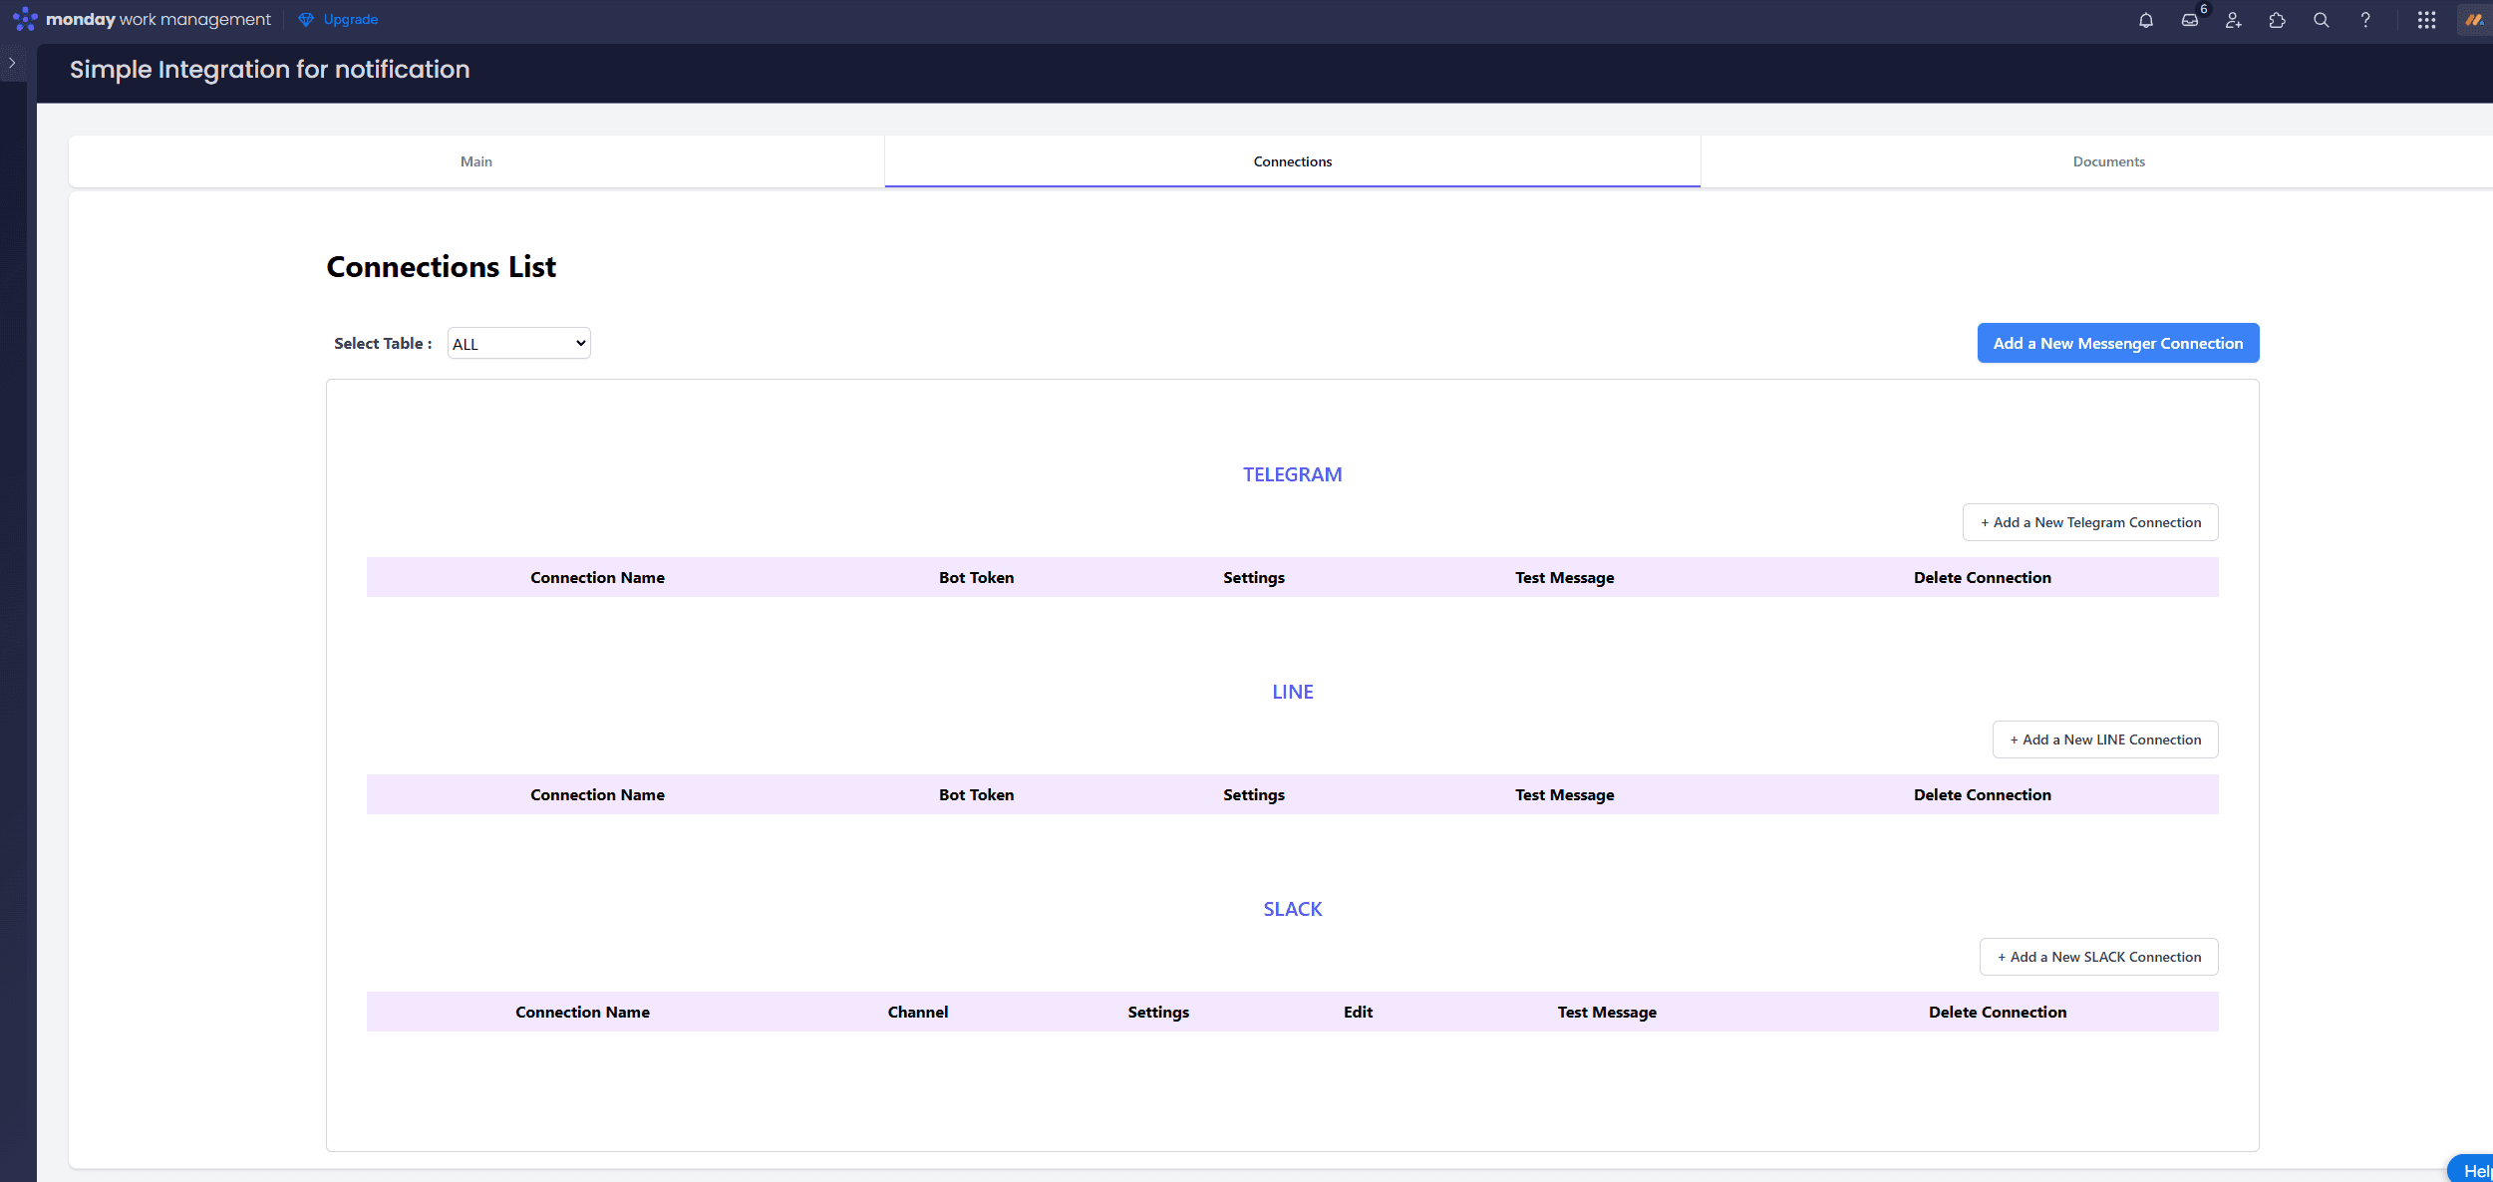
Task: Open the products switcher grid icon
Action: coord(2427,20)
